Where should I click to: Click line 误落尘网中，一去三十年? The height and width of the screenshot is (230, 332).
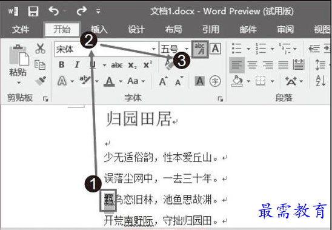(161, 178)
